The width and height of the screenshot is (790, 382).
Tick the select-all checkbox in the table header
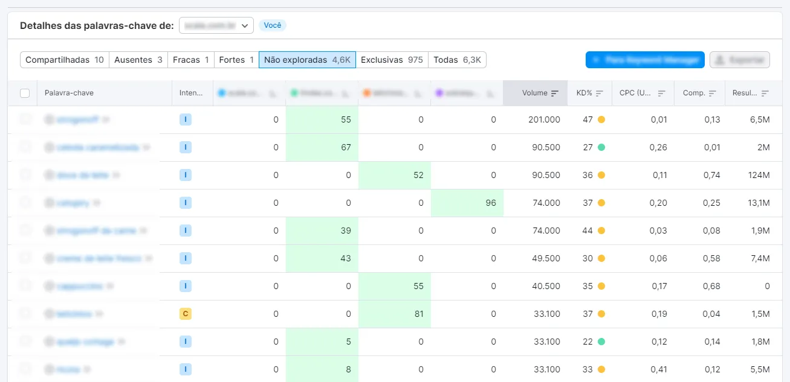coord(25,93)
